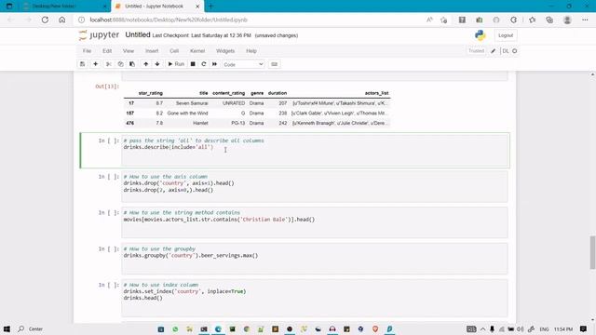This screenshot has width=596, height=335.
Task: Click the star_rating column header
Action: point(151,93)
